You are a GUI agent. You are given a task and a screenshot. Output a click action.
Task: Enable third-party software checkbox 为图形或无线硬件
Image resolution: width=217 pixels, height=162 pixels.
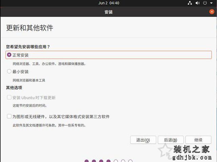click(x=9, y=116)
